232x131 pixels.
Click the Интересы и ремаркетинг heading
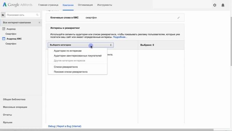click(65, 28)
